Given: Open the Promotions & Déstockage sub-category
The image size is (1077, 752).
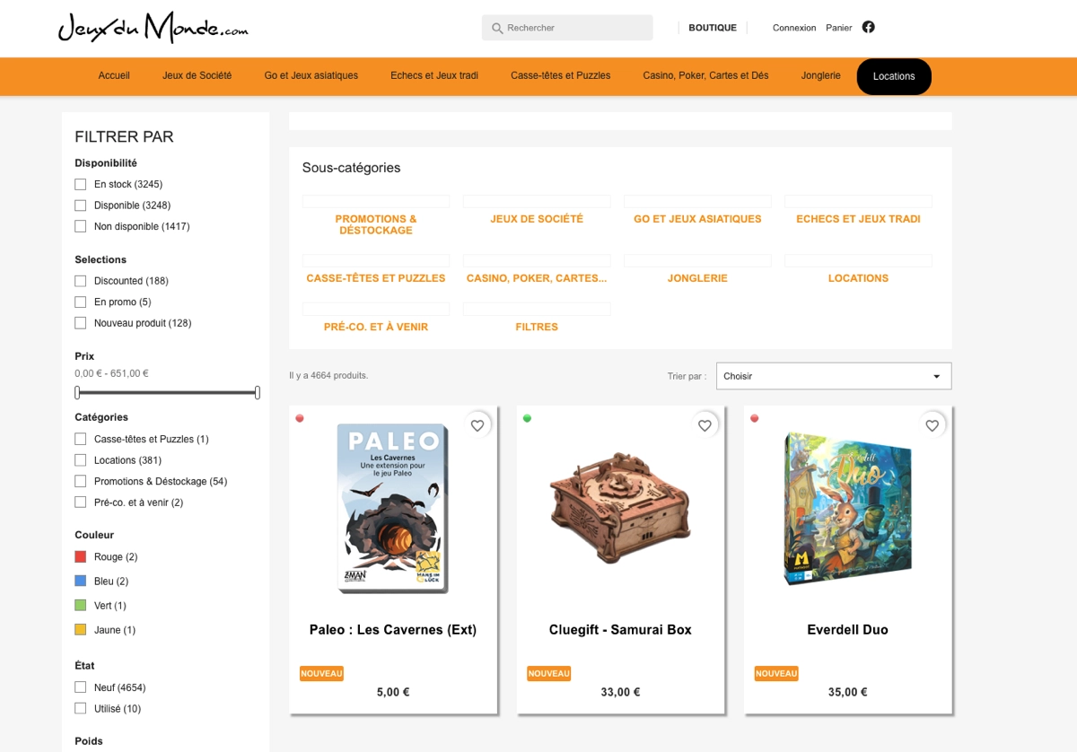Looking at the screenshot, I should pyautogui.click(x=376, y=224).
